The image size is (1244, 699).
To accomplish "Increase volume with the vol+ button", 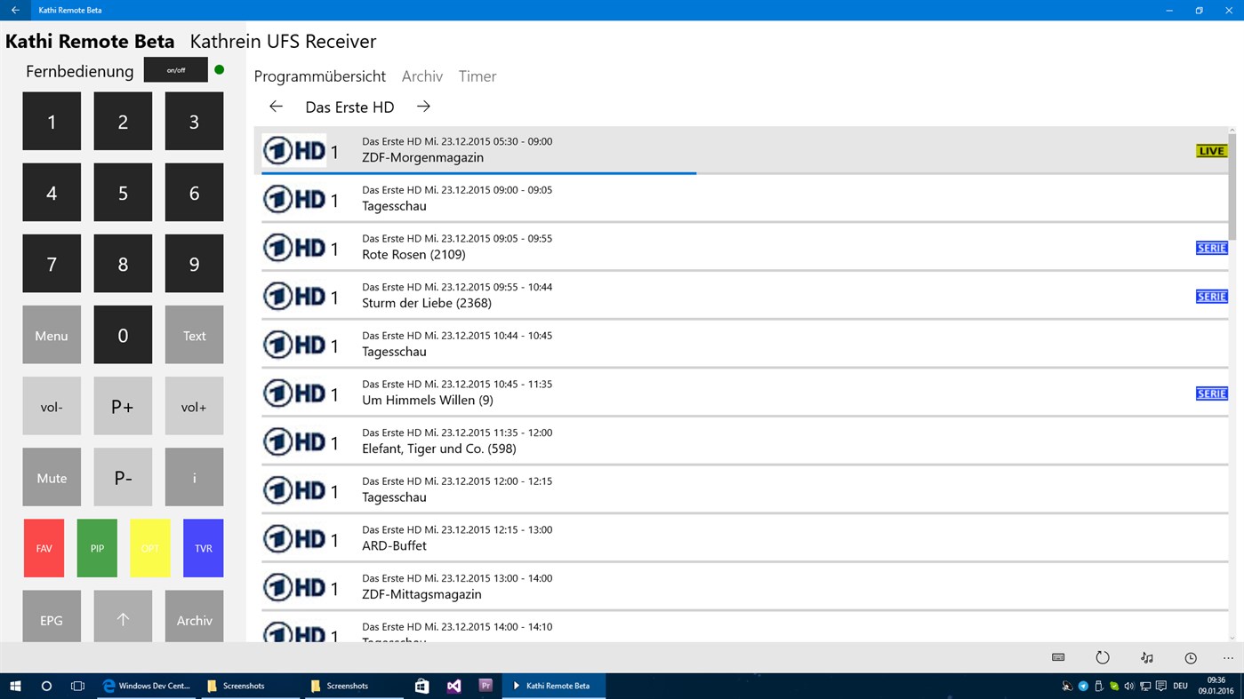I will point(194,406).
